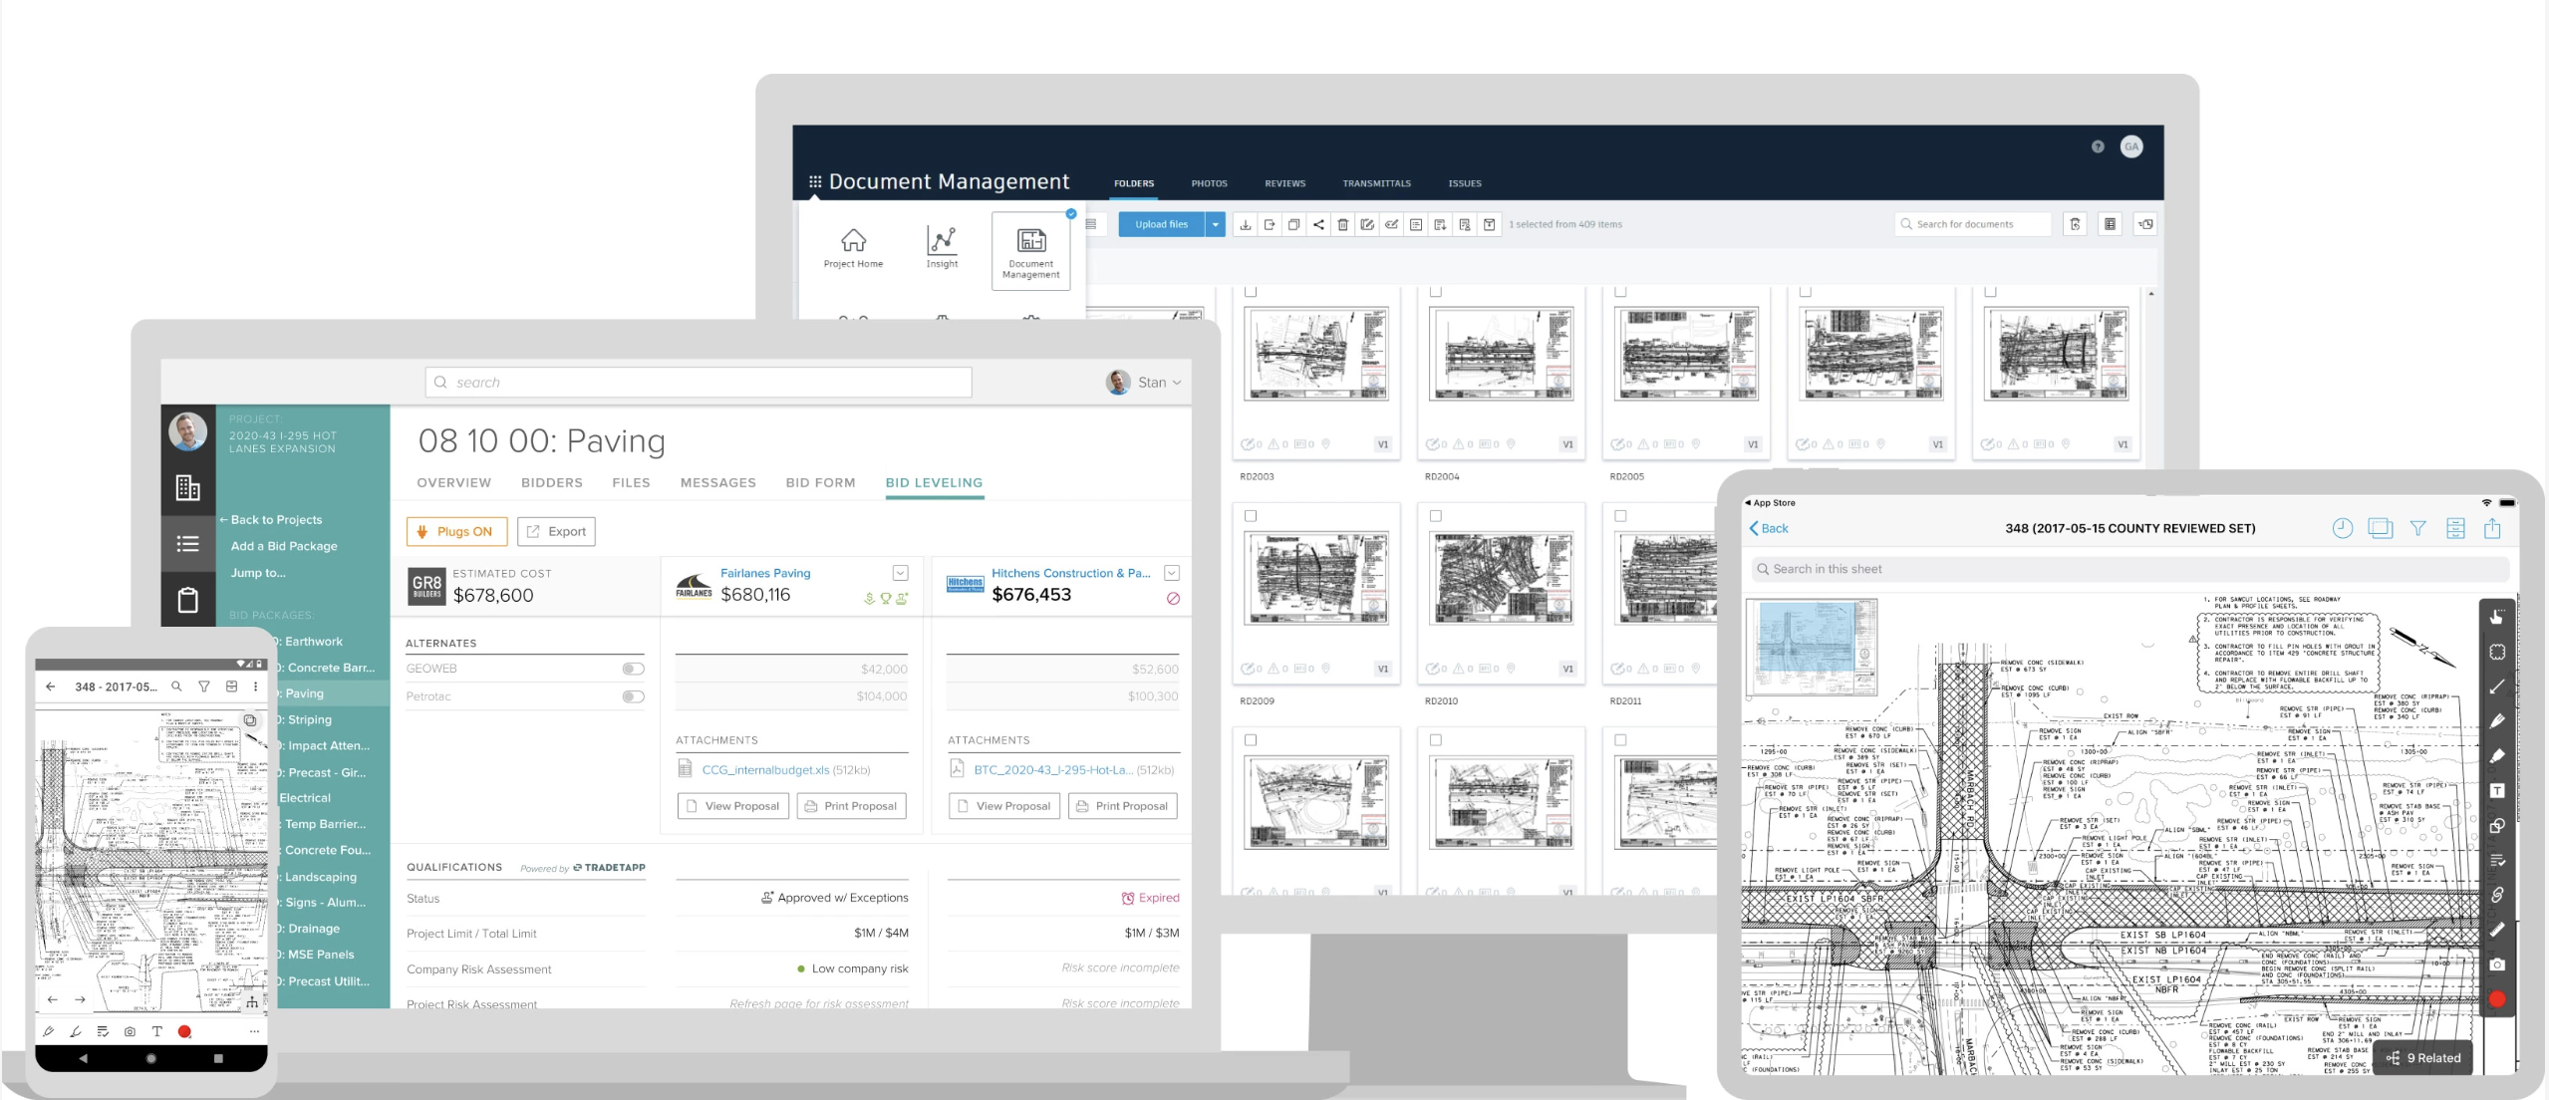Click Print Proposal under Hitchens Construction
Image resolution: width=2549 pixels, height=1100 pixels.
coord(1122,806)
